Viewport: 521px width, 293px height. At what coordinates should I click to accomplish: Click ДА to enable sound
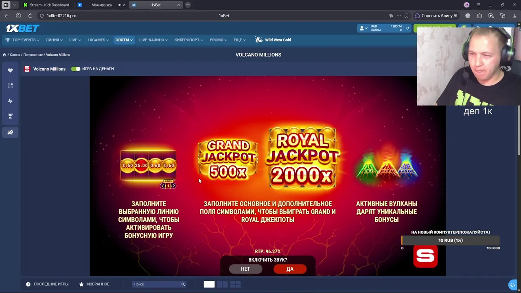[290, 269]
